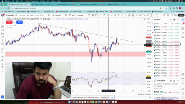Image resolution: width=185 pixels, height=104 pixels.
Task: Switch to the DEFIUSDT.P browser tab
Action: (x=42, y=5)
